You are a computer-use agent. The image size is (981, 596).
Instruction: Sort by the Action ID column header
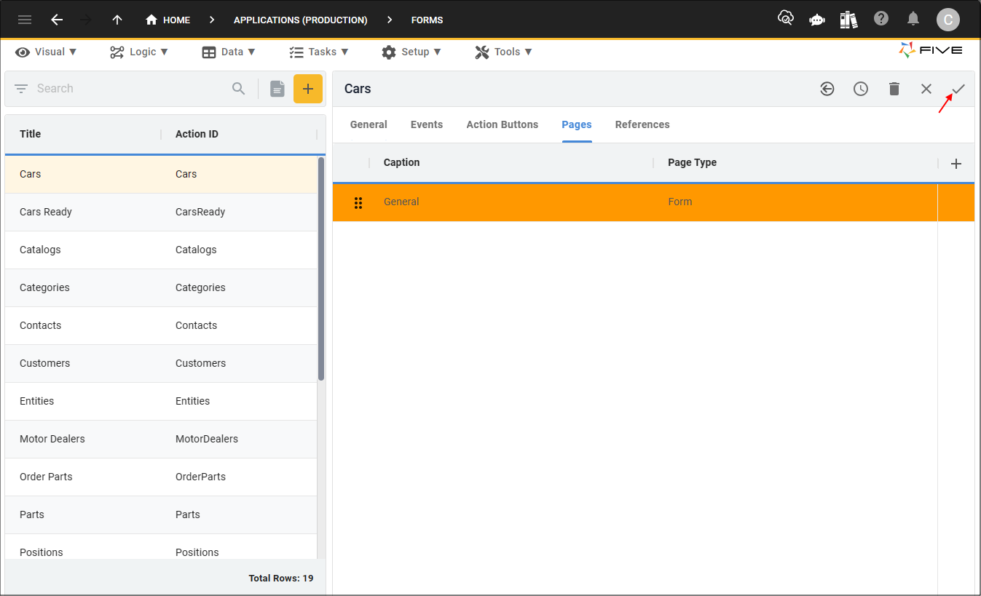pyautogui.click(x=197, y=134)
